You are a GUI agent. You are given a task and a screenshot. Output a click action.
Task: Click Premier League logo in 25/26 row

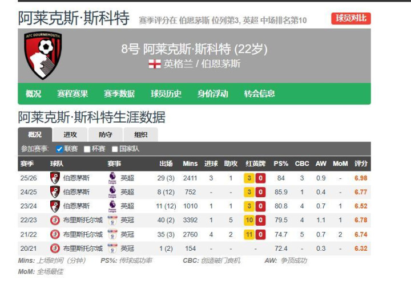tap(112, 178)
